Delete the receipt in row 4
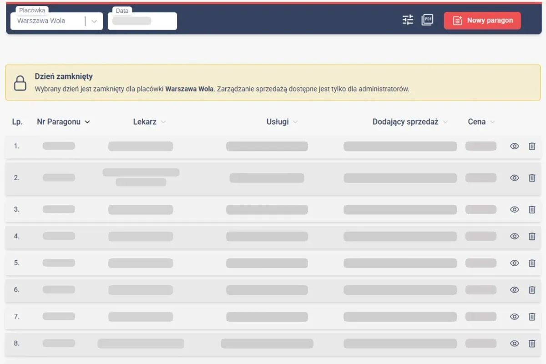 pyautogui.click(x=532, y=237)
